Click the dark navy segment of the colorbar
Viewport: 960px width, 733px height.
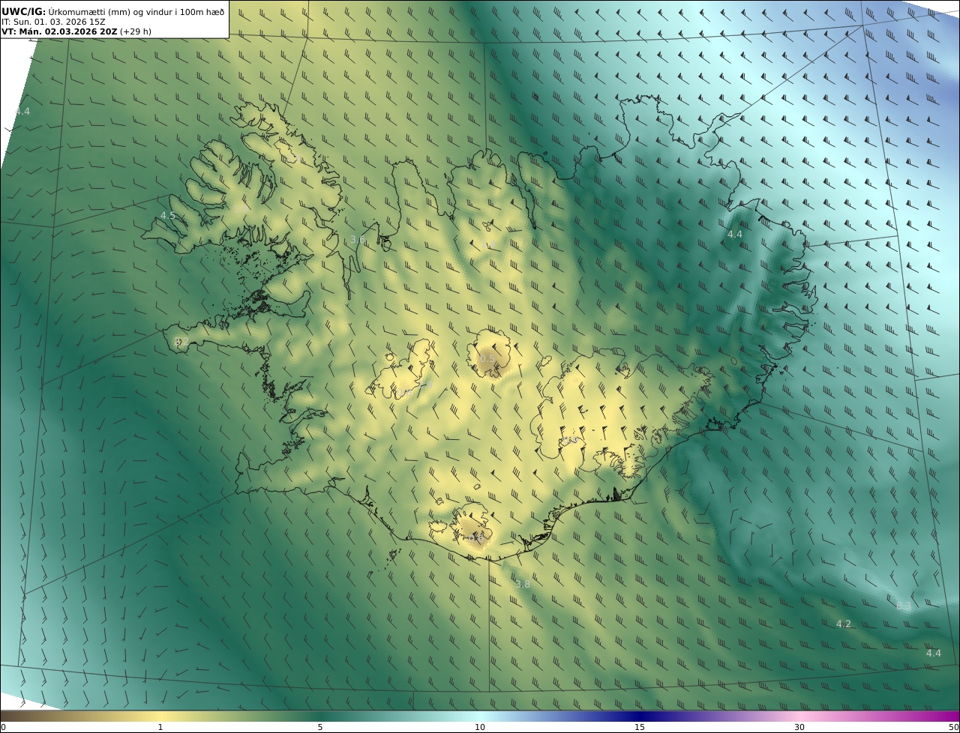click(x=640, y=716)
